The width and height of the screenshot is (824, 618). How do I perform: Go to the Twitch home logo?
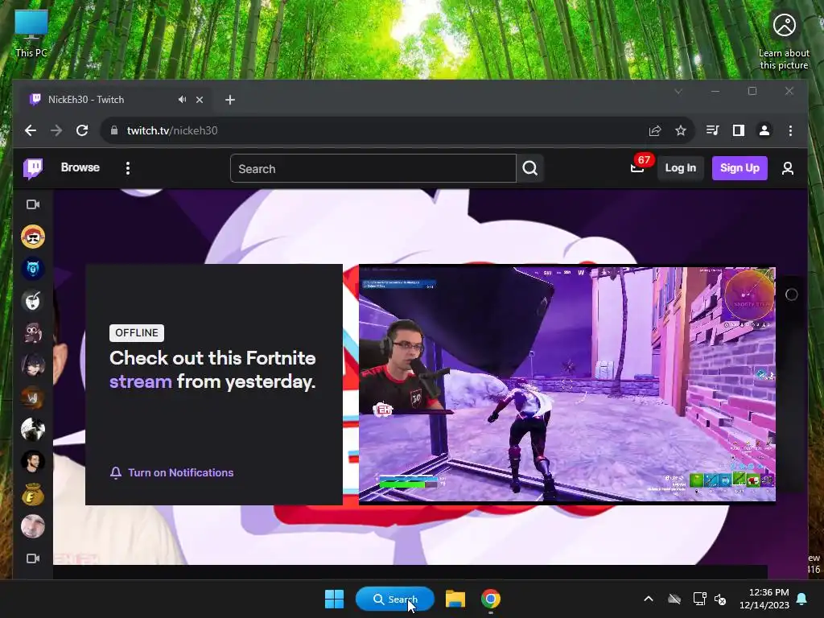click(x=32, y=168)
